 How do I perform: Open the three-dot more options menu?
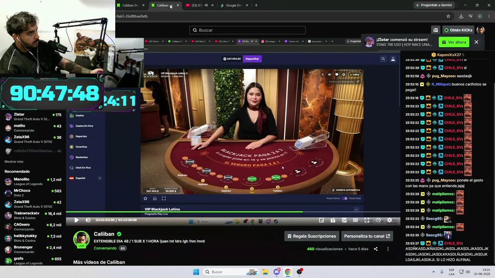click(388, 249)
